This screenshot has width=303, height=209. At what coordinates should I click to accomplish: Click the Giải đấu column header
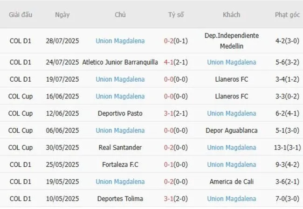tap(21, 14)
